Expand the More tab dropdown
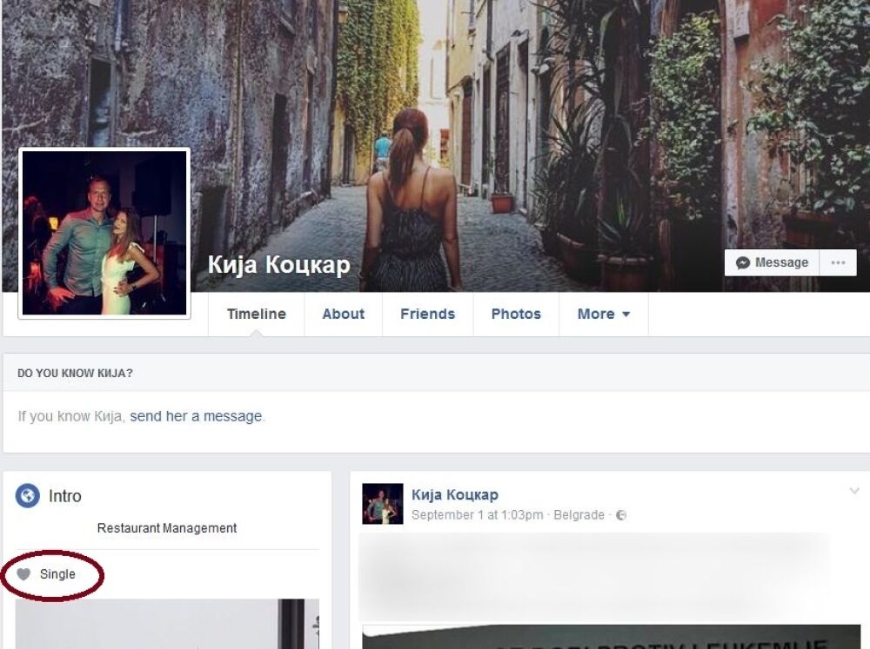The width and height of the screenshot is (870, 649). click(603, 314)
